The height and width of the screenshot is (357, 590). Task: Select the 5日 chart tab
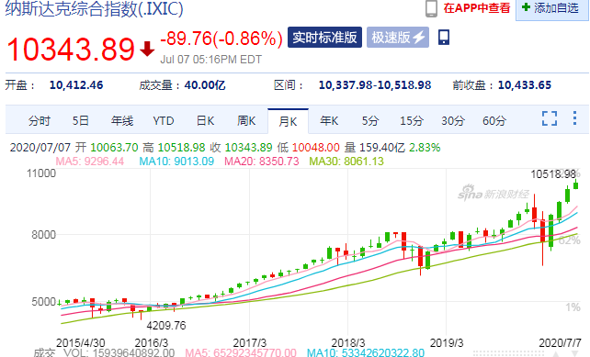[81, 121]
